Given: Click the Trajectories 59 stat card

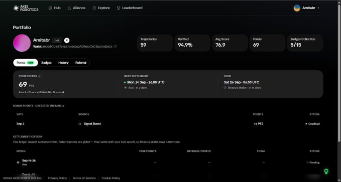Looking at the screenshot, I should pyautogui.click(x=155, y=43).
